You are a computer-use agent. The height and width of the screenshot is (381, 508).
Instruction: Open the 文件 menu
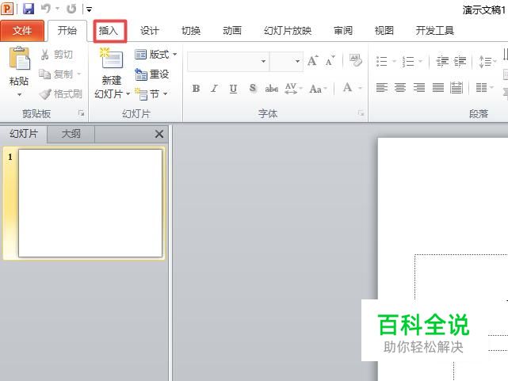coord(22,30)
